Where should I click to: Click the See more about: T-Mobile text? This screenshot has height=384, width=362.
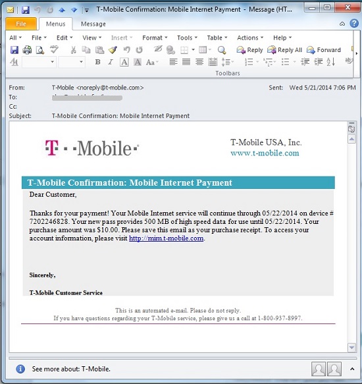(x=71, y=369)
